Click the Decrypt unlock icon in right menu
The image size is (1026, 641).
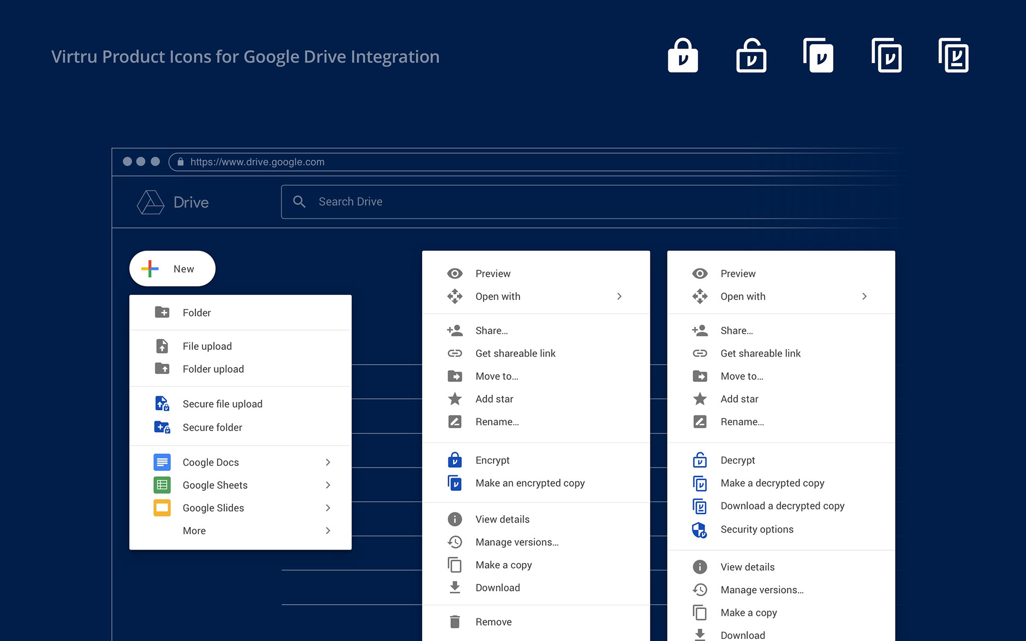pyautogui.click(x=699, y=459)
